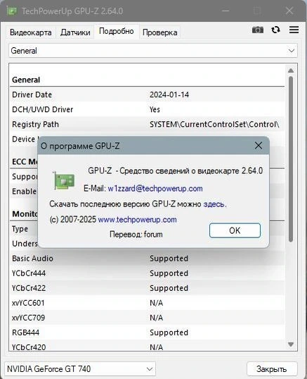Click OK in the About dialog

pyautogui.click(x=235, y=230)
